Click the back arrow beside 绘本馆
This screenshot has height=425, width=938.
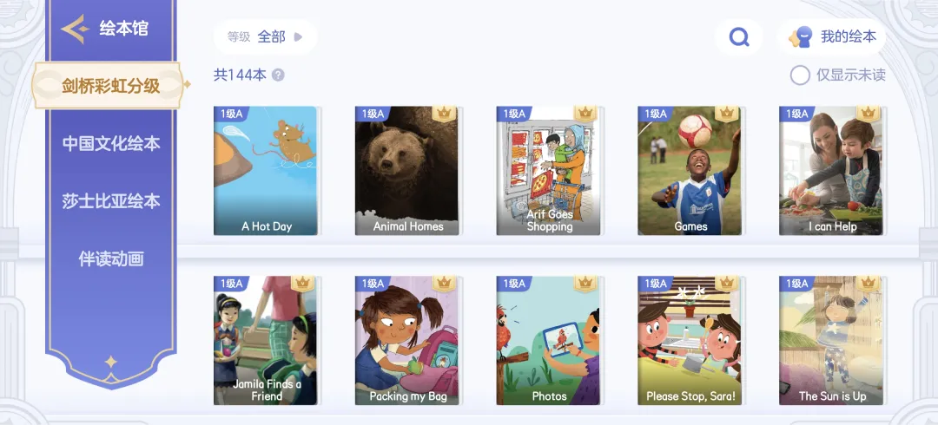(76, 29)
